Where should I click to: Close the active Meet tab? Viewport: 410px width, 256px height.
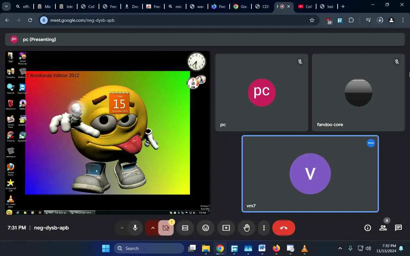289,6
